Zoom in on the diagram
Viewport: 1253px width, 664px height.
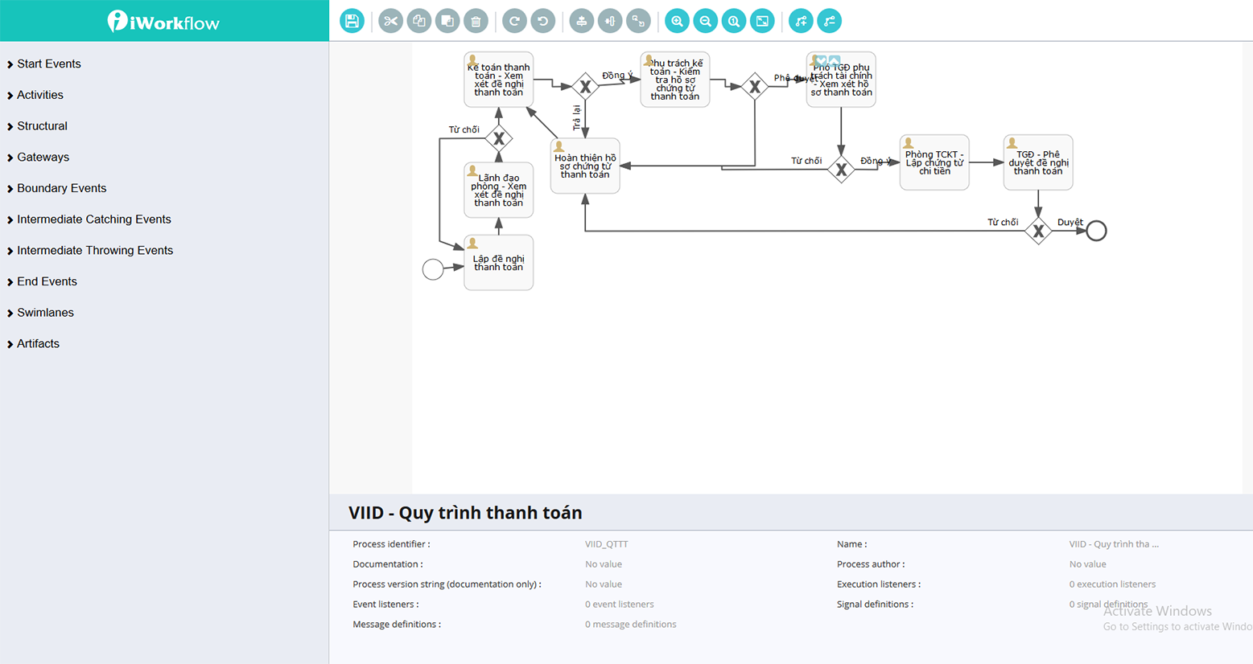(x=677, y=21)
